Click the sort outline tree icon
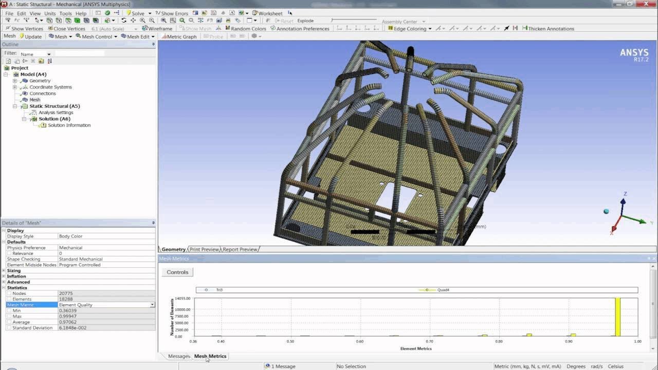 pos(49,61)
